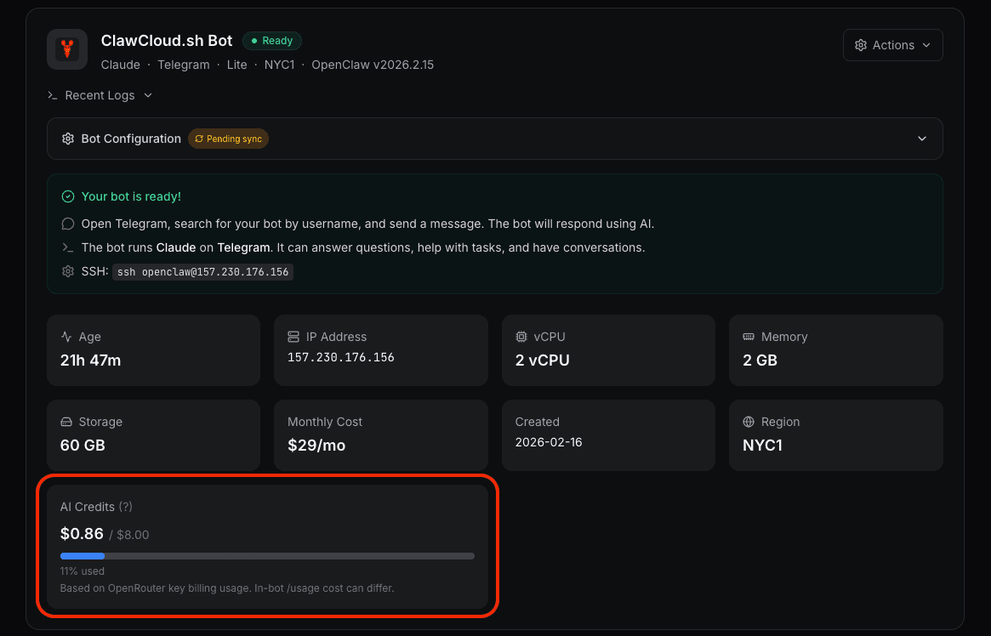Click the vCPU chip icon

click(522, 337)
